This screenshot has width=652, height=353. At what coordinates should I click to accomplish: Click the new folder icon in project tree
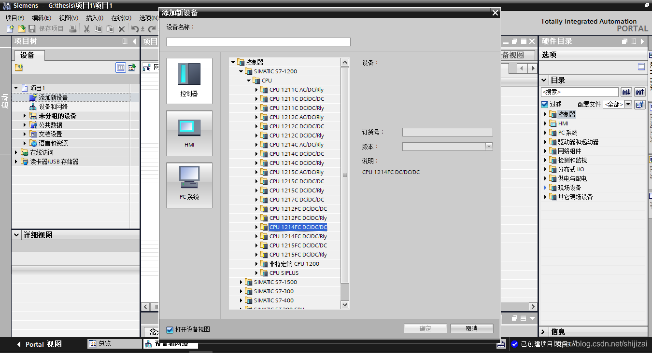[x=19, y=68]
